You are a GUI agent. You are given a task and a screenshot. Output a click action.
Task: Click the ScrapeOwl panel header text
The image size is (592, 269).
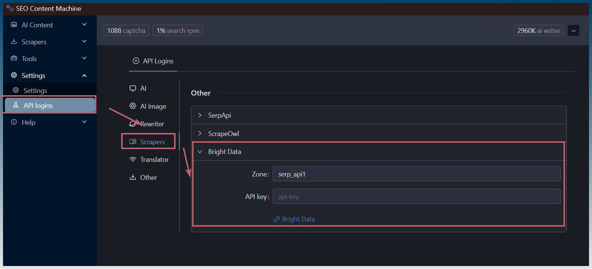[224, 134]
